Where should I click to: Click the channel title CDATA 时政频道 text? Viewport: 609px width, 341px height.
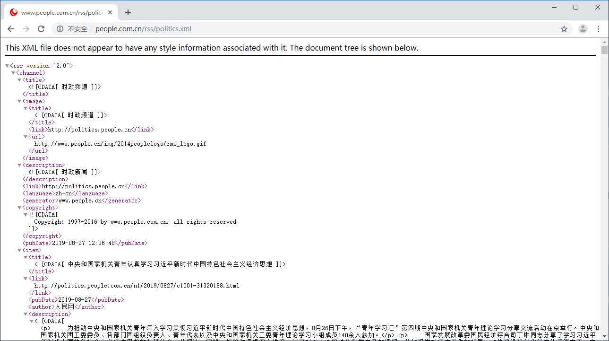pos(65,87)
